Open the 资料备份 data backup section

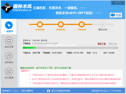pyautogui.click(x=9, y=58)
